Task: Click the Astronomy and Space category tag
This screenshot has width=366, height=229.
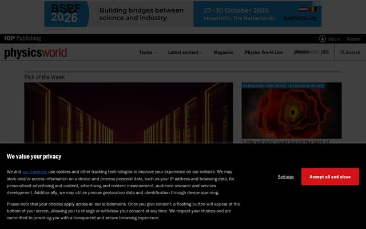Action: coord(264,86)
